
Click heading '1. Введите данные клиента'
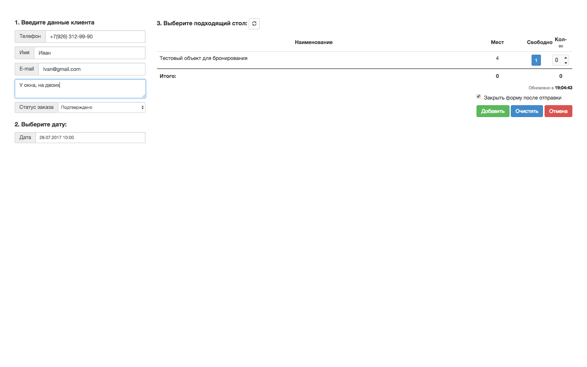pos(55,22)
